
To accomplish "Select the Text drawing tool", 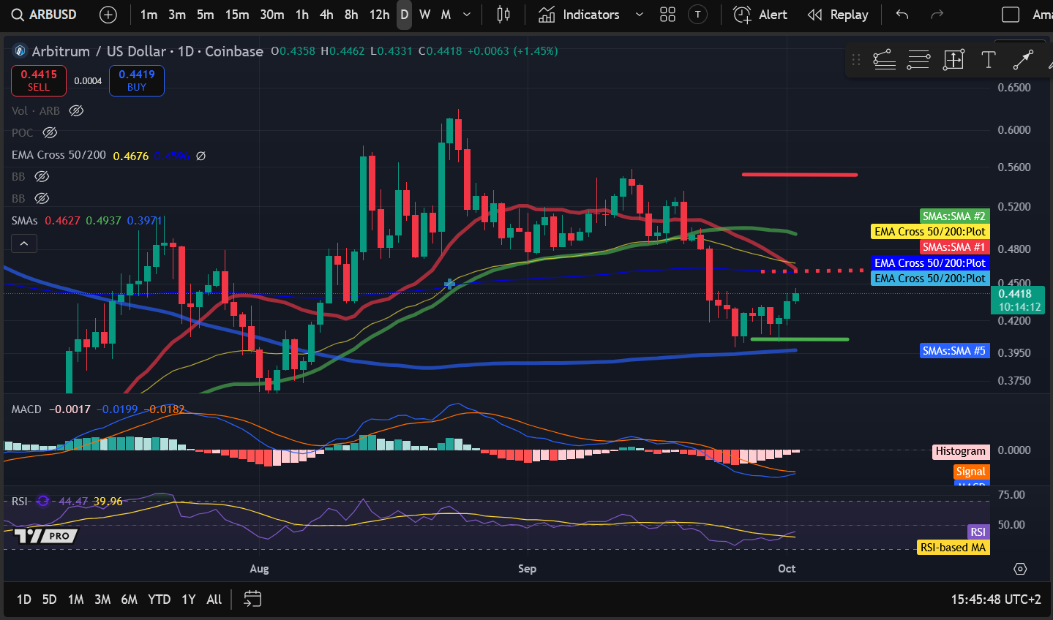I will pos(988,60).
